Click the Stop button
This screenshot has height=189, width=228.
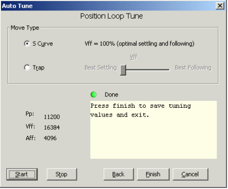click(62, 174)
